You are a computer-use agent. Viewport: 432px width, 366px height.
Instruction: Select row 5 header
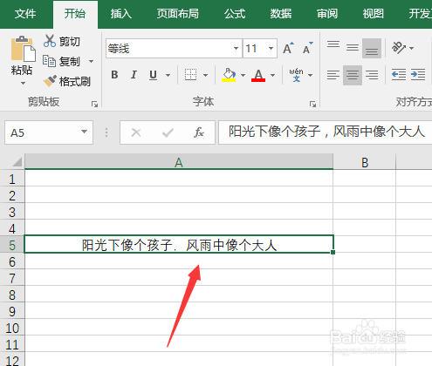pyautogui.click(x=12, y=245)
